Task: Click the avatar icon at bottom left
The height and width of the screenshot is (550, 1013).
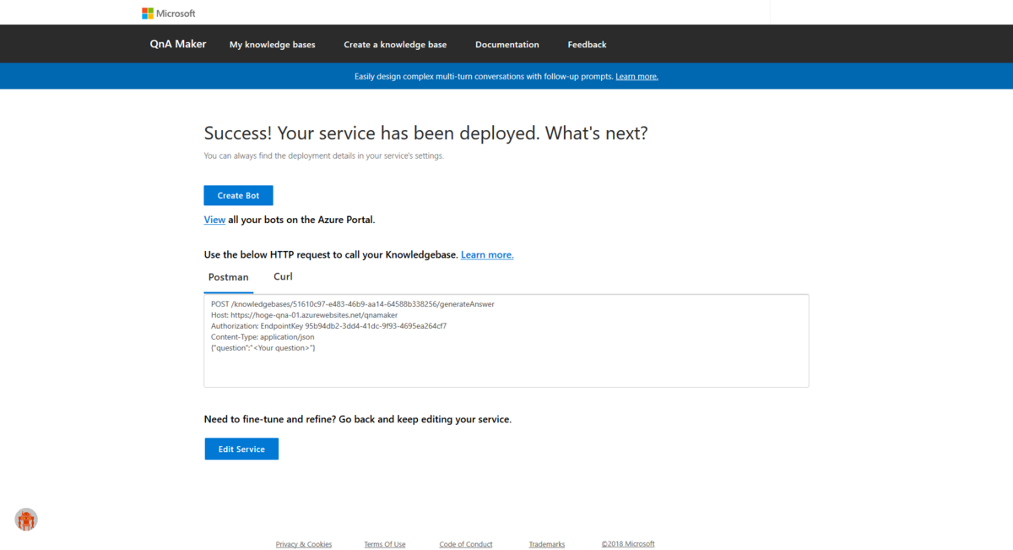Action: (26, 520)
